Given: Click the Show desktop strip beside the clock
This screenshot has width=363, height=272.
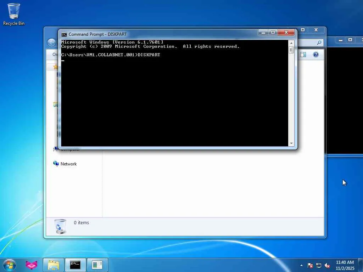Looking at the screenshot, I should 361,265.
